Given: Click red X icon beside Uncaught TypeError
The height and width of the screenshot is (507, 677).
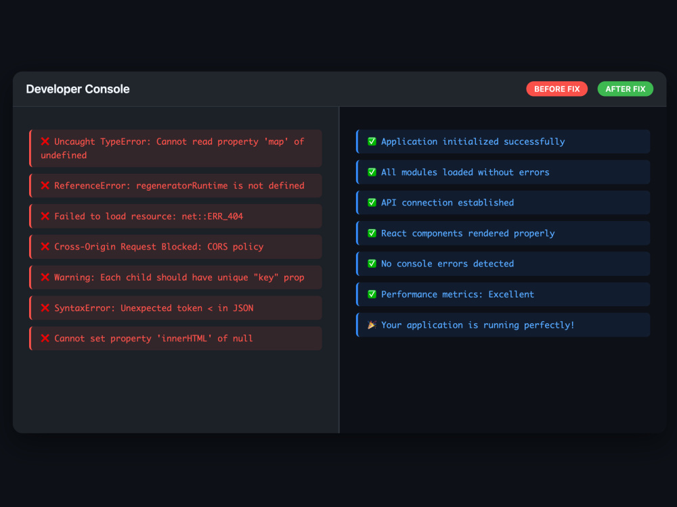Looking at the screenshot, I should 45,141.
